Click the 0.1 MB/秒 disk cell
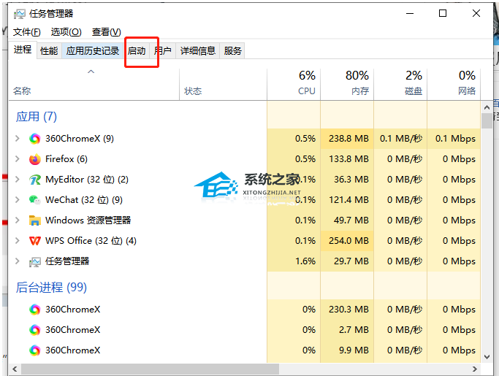The width and height of the screenshot is (499, 376). [400, 139]
